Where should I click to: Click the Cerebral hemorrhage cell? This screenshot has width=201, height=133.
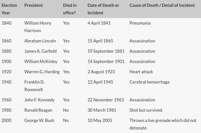[x=149, y=82]
